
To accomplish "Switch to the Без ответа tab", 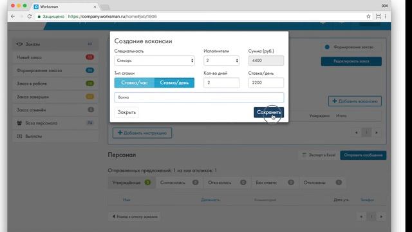I will pyautogui.click(x=275, y=182).
